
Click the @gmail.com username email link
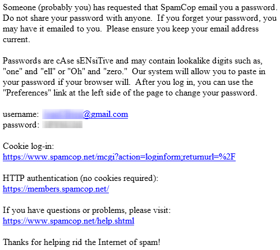point(105,114)
